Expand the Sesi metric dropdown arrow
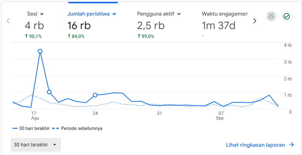Screen dimensions: 302x155 42,14
